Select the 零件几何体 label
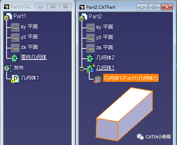177x145 pixels. click(34, 57)
